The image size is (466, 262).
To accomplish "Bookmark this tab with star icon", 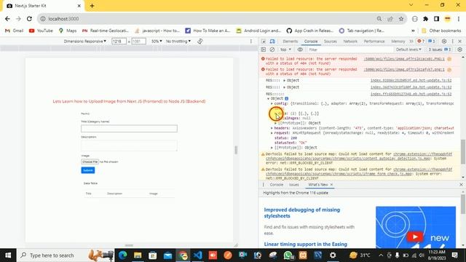I will tap(401, 19).
